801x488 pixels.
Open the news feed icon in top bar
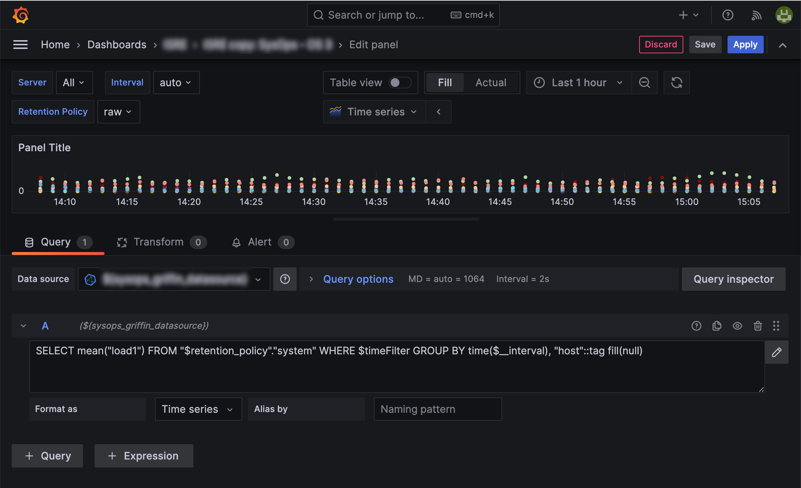[756, 15]
